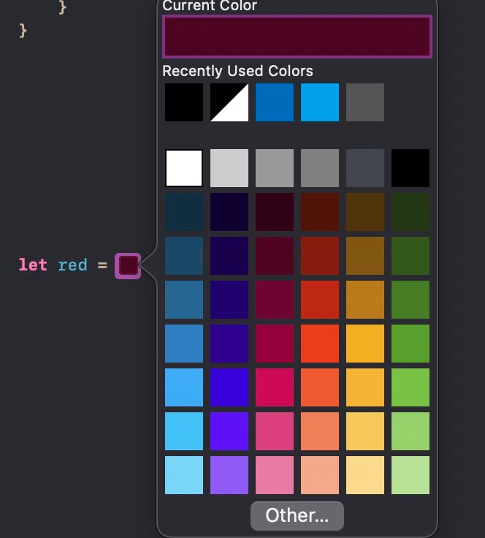The image size is (485, 538).
Task: Click the 'let' keyword in the code
Action: tap(33, 265)
